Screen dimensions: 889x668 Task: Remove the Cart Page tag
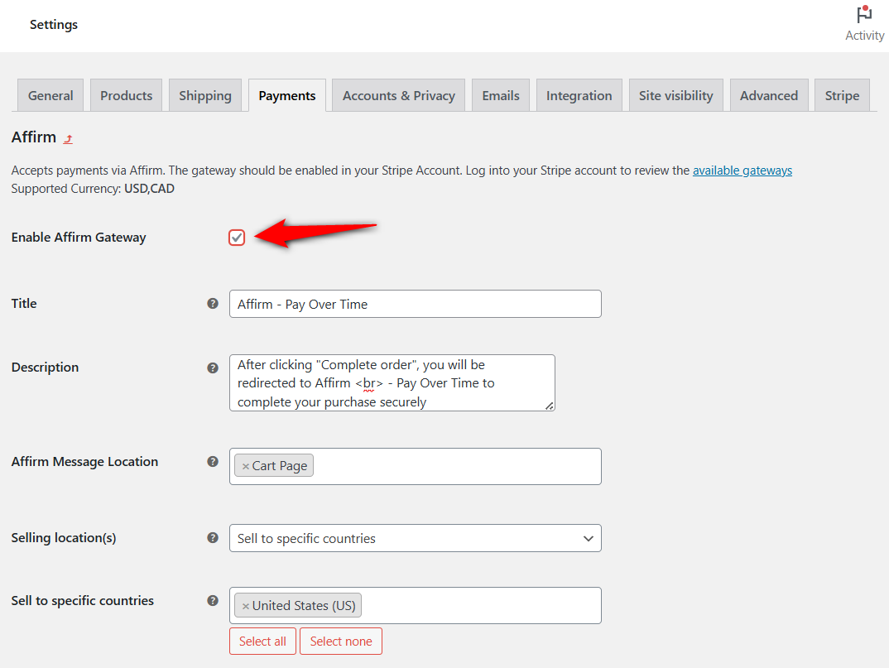click(x=246, y=466)
